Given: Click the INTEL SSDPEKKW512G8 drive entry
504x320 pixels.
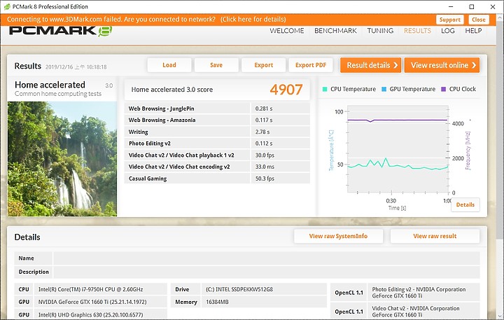Looking at the screenshot, I should 239,289.
